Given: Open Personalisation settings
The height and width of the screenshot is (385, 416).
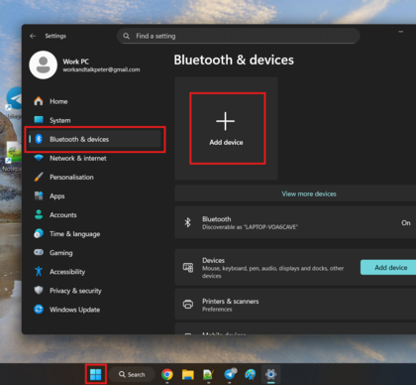Looking at the screenshot, I should pyautogui.click(x=95, y=177).
